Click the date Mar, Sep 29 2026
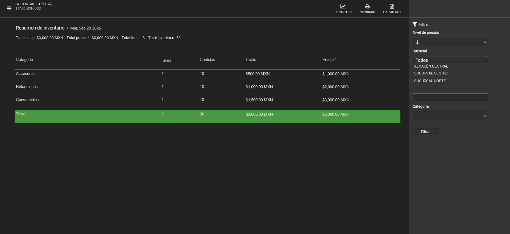Image resolution: width=510 pixels, height=234 pixels. coord(86,28)
